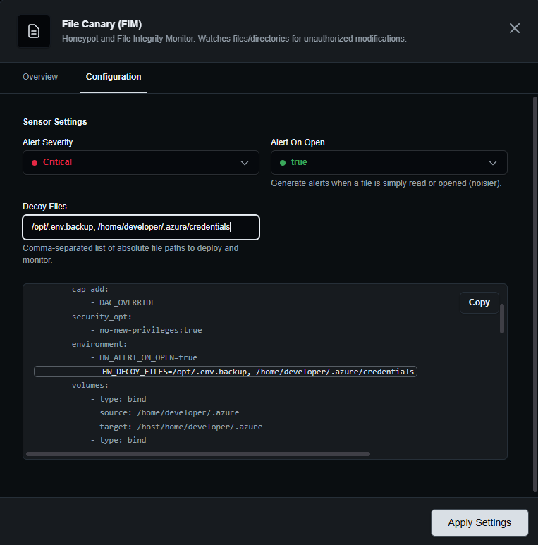Click the source: /home/developer/.azure line
This screenshot has height=545, width=538.
point(169,413)
